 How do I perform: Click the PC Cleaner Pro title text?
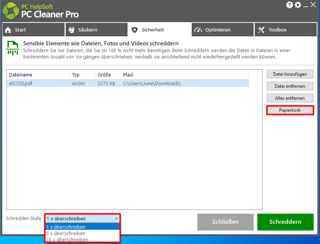pos(50,14)
